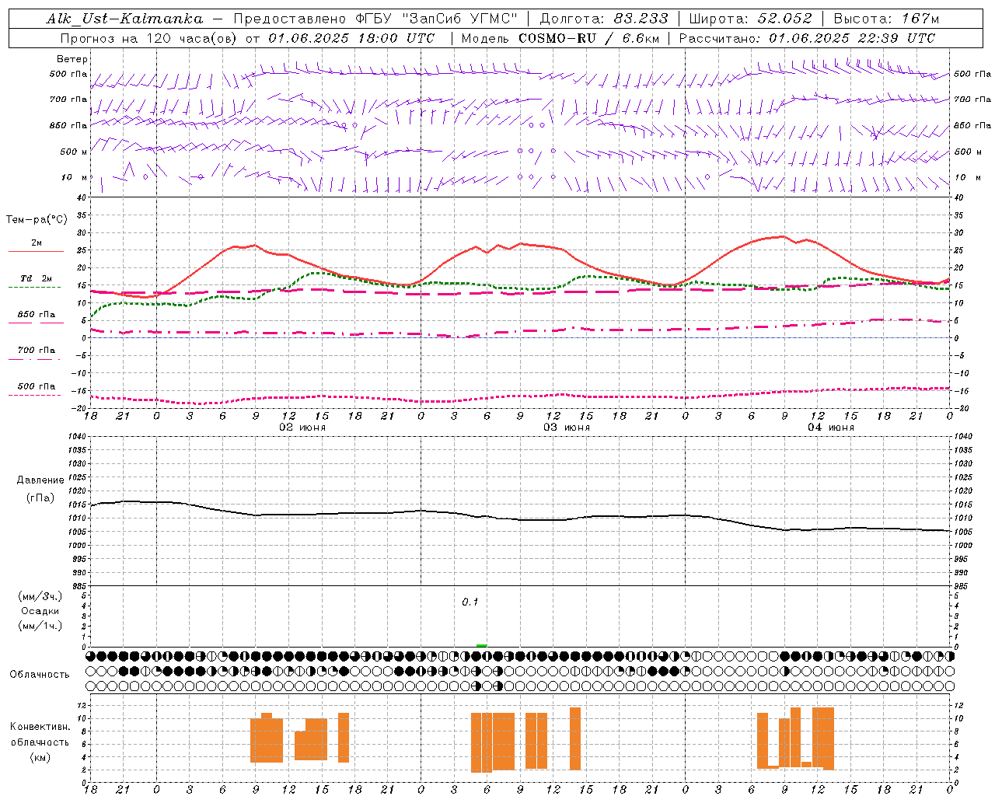This screenshot has width=995, height=796.
Task: Click the Долгота: 83.233 value
Action: 604,19
